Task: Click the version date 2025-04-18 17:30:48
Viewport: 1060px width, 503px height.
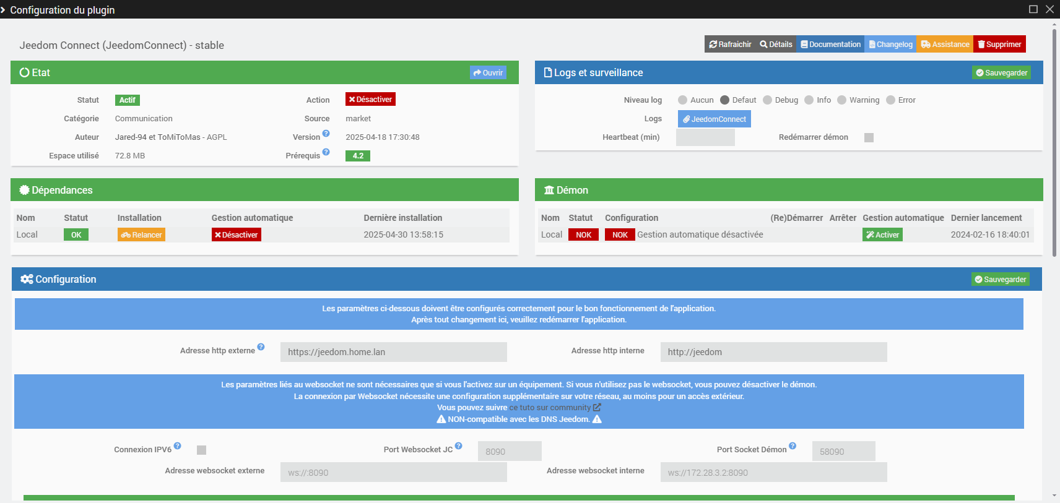Action: click(383, 137)
